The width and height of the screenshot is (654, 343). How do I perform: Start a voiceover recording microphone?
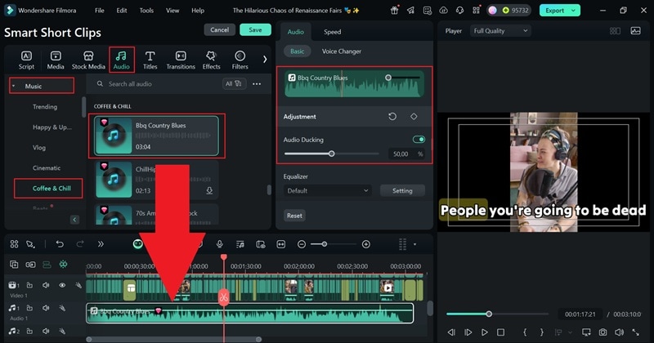(220, 244)
